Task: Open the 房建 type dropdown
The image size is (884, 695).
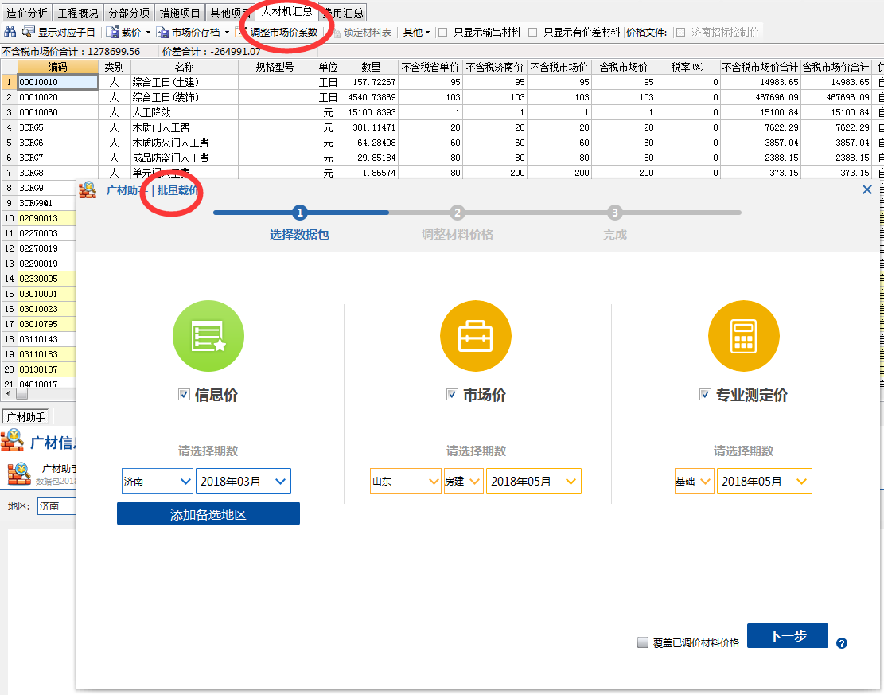Action: click(463, 481)
